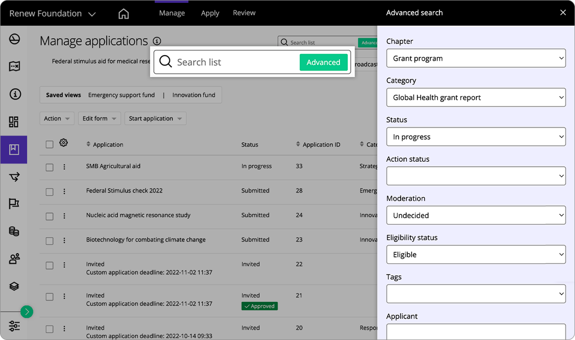Click the info circle icon in sidebar
Screen dimensions: 575x340
point(14,94)
